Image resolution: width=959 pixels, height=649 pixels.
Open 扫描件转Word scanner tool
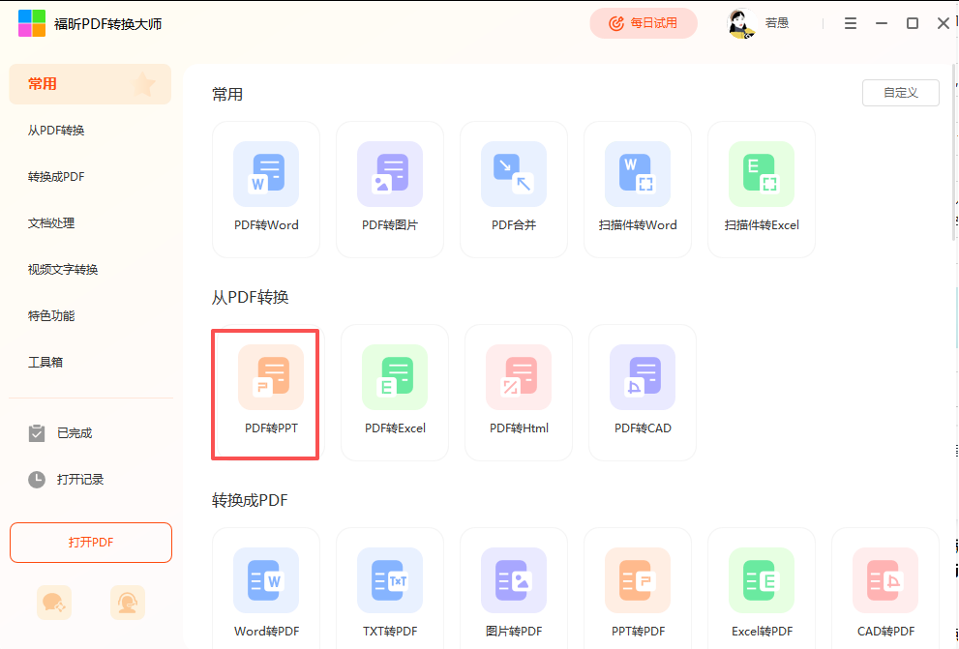(638, 189)
